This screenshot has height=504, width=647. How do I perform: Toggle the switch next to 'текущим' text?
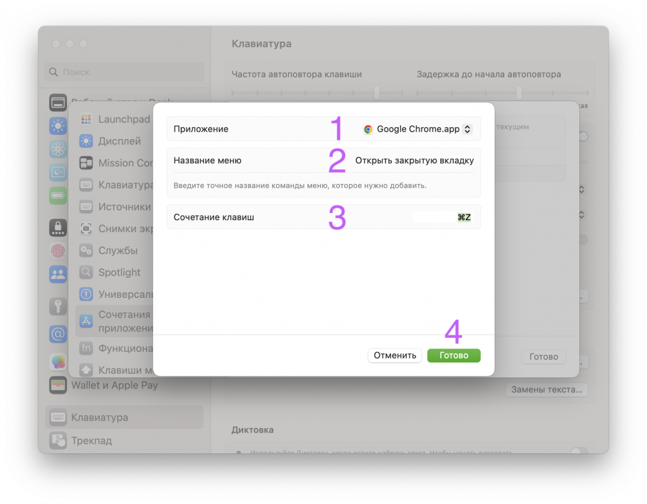[583, 137]
